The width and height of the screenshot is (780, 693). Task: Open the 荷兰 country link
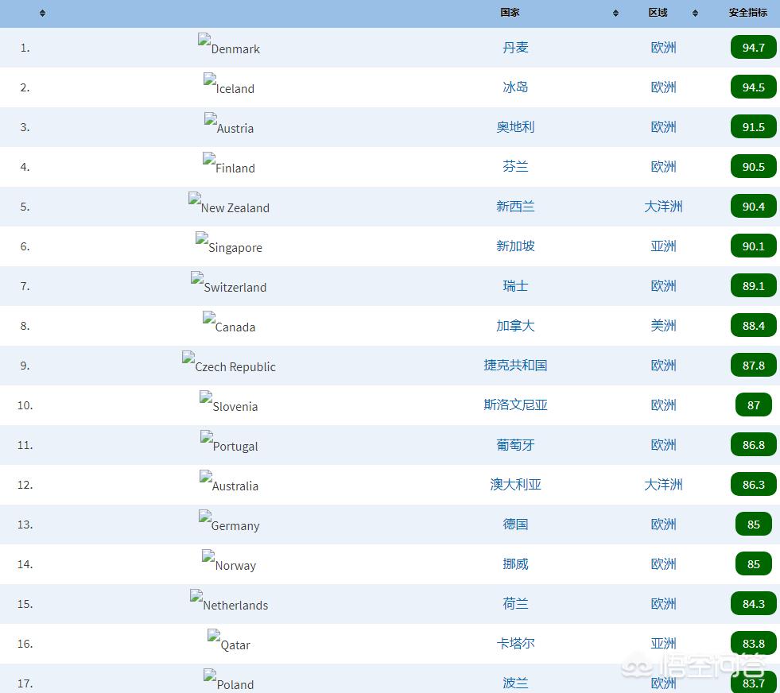[515, 605]
